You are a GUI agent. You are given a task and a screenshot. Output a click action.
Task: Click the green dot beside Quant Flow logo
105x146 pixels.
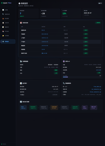pyautogui.click(x=2, y=3)
